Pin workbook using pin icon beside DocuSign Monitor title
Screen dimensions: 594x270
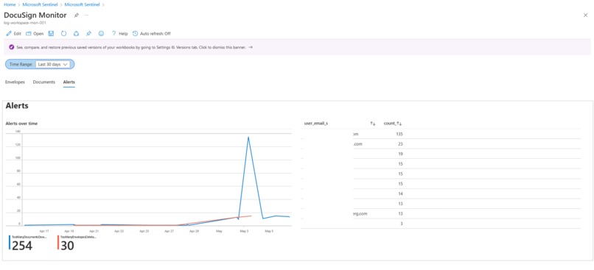[x=76, y=15]
